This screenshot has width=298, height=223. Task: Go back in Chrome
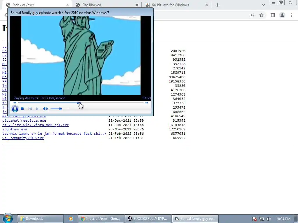click(6, 15)
